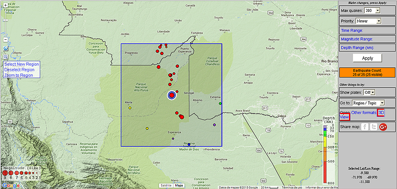Click the Cobija city label
This screenshot has width=397, height=189.
[281, 116]
